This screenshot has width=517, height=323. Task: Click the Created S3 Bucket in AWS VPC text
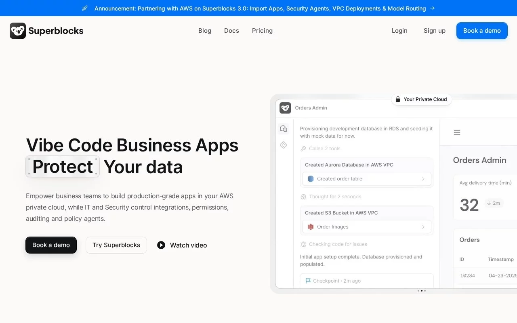pyautogui.click(x=341, y=213)
